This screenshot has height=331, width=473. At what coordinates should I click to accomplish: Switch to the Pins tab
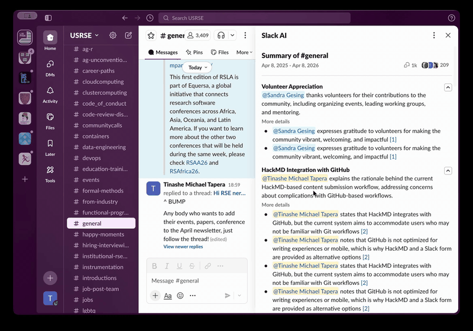[195, 52]
